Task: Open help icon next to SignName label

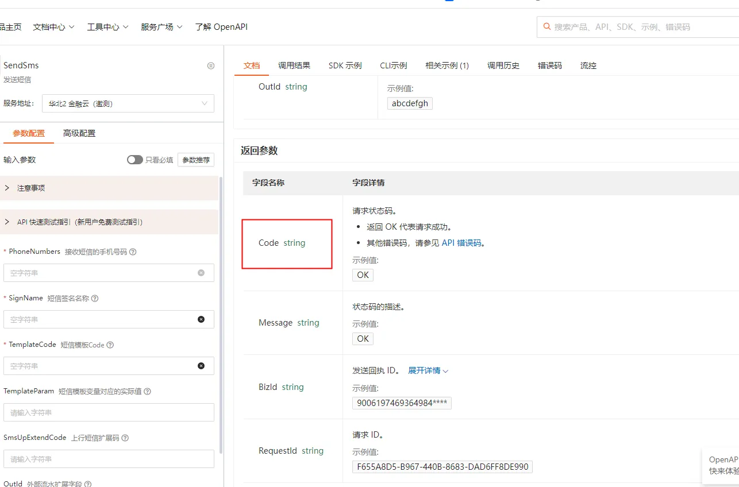Action: (x=95, y=298)
